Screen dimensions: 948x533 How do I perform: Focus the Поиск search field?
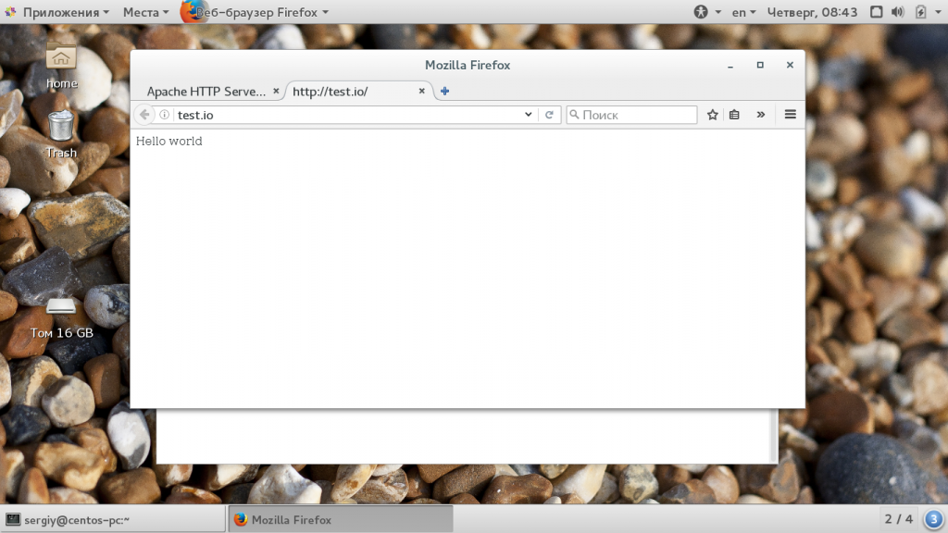point(631,114)
